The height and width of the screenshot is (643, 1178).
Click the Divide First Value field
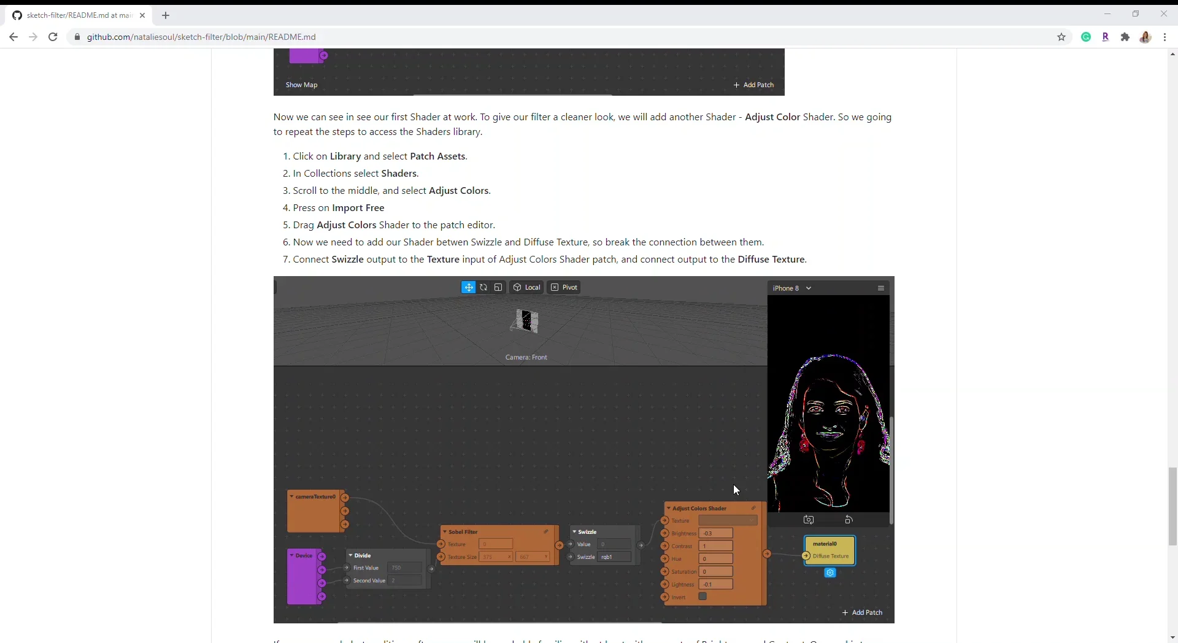pos(406,568)
